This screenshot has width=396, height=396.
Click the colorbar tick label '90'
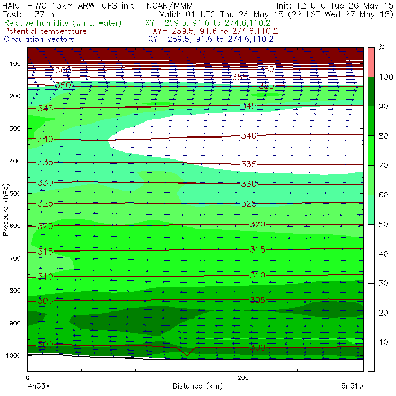tap(383, 106)
